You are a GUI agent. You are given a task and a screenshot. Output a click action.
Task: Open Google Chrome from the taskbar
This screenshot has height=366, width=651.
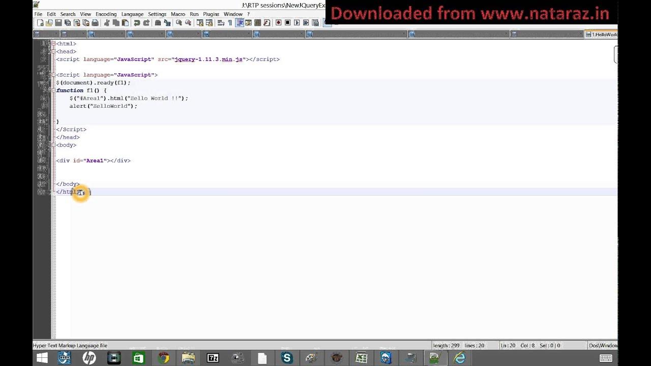tap(163, 358)
